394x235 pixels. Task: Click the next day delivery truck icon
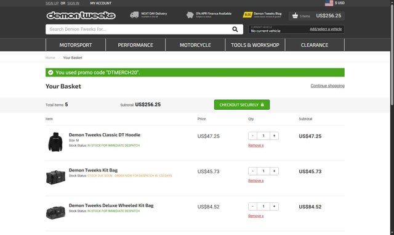click(x=134, y=15)
